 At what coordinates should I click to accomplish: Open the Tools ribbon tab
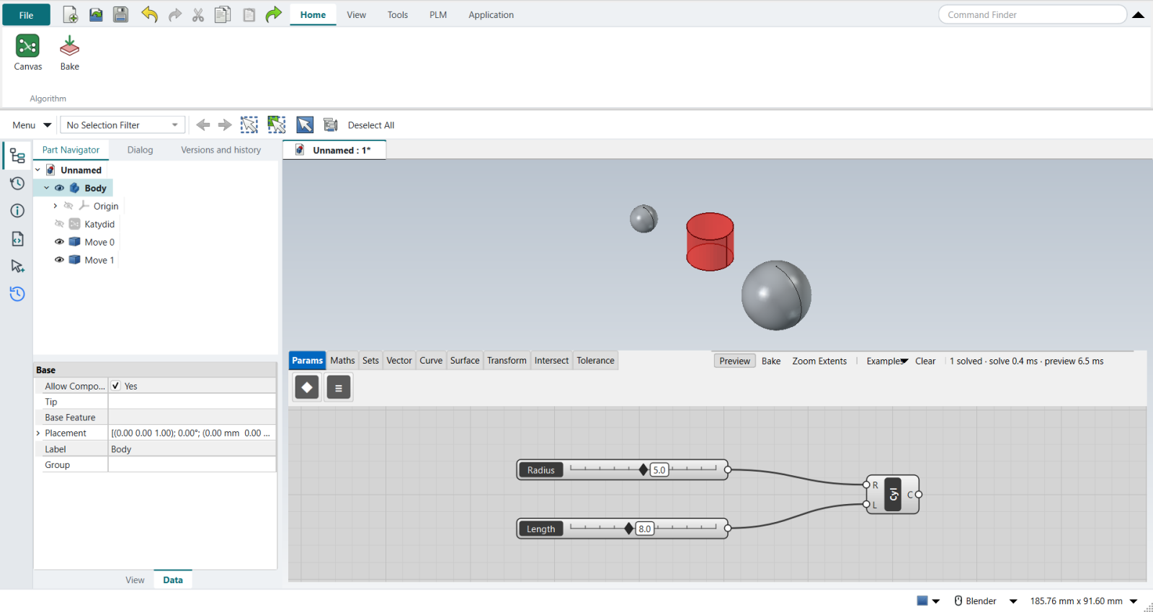click(398, 14)
